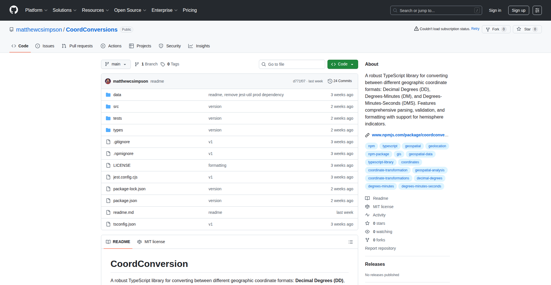Click the Go to file search field
551x285 pixels.
click(x=292, y=64)
